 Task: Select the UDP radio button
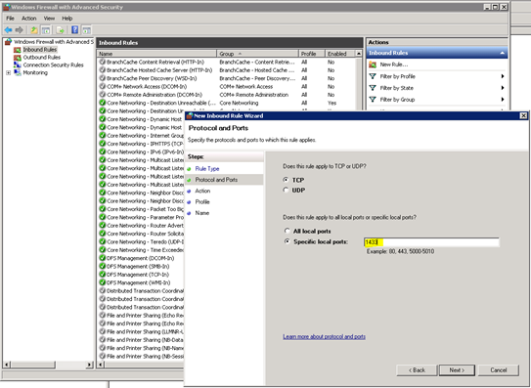pos(287,190)
